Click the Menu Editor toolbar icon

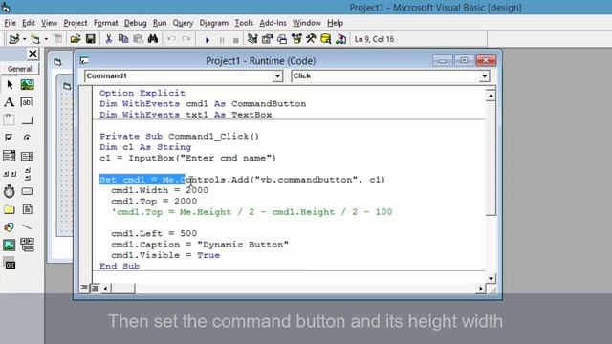(57, 39)
